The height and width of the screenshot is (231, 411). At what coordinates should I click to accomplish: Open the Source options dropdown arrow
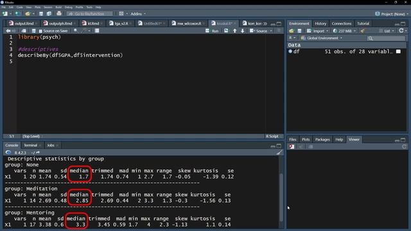(x=271, y=31)
